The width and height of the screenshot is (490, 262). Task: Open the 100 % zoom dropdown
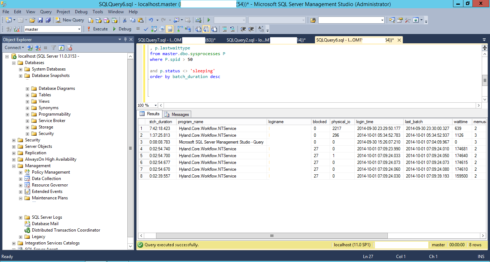click(156, 105)
